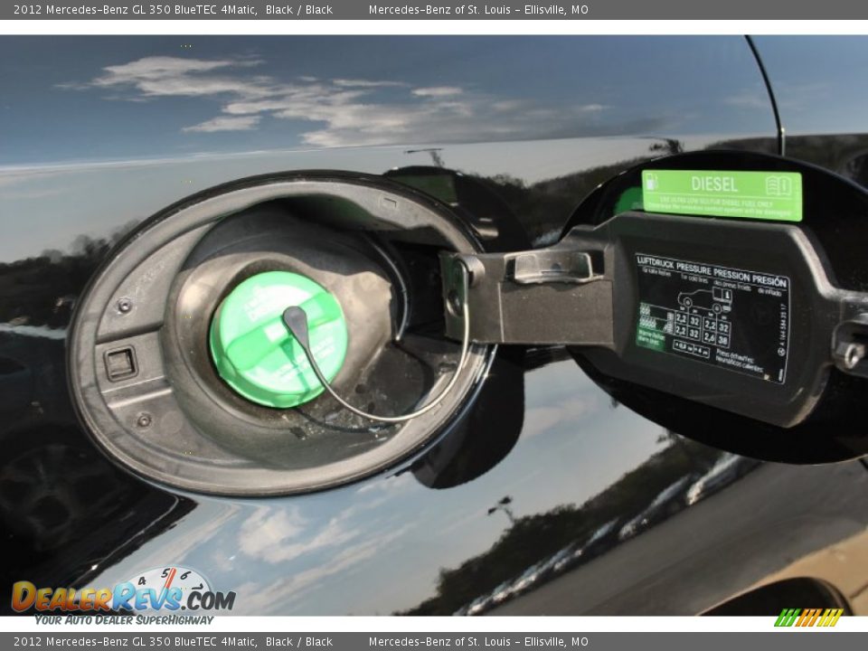Click the striped green-orange logo in bottom corner
Image resolution: width=868 pixels, height=651 pixels.
808,618
